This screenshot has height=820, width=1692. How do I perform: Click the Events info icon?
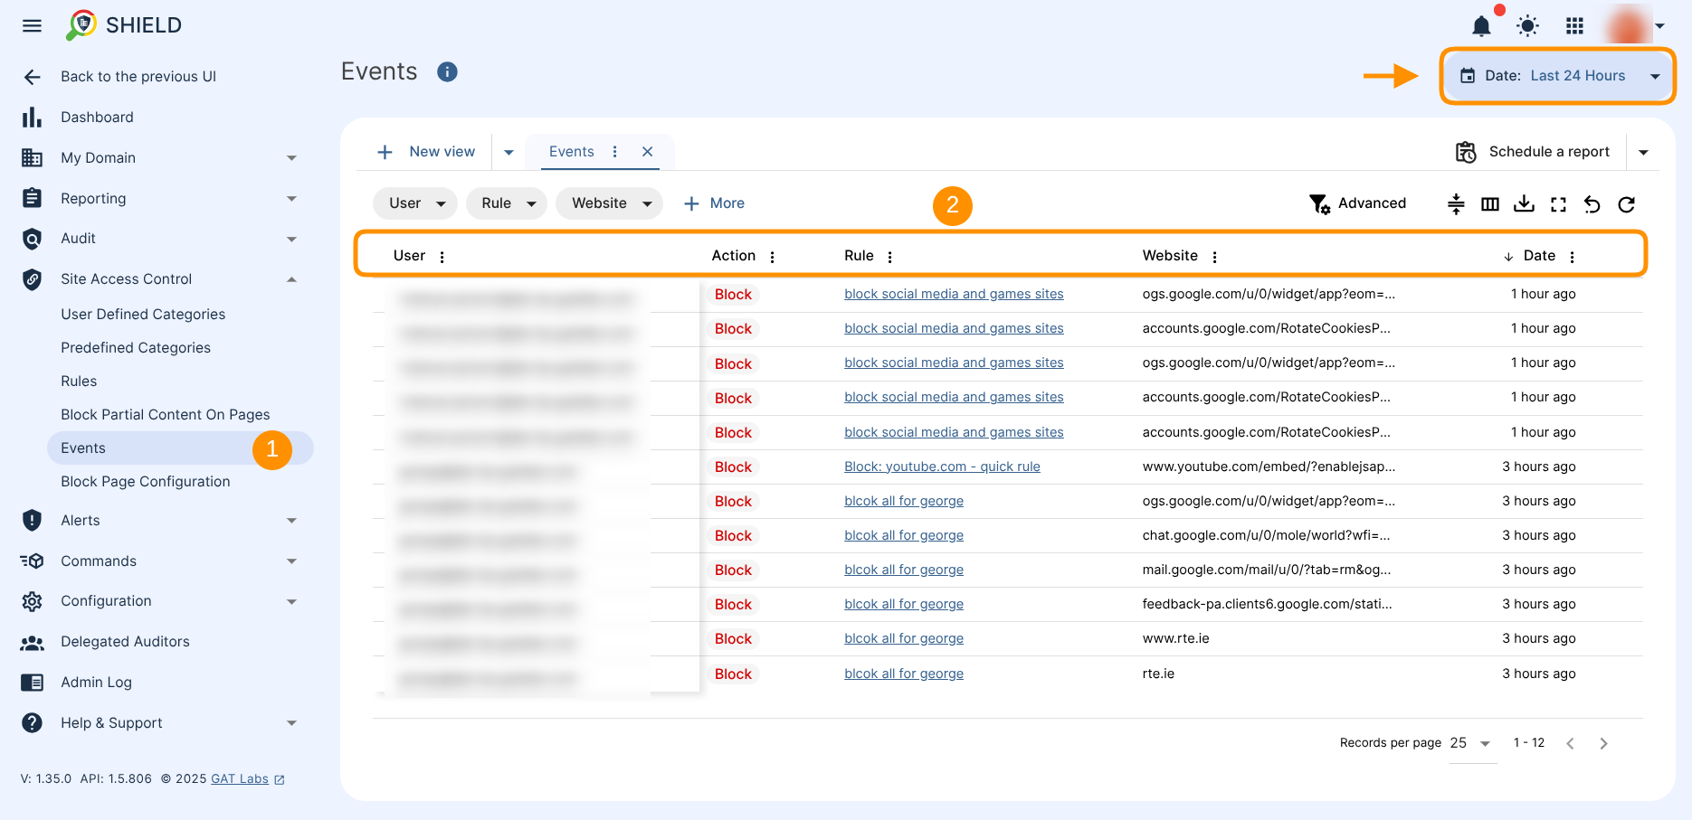coord(447,71)
